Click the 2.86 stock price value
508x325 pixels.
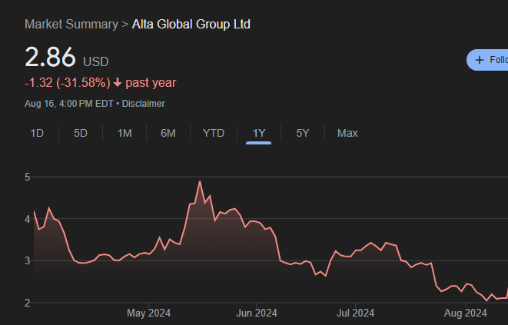(x=50, y=57)
